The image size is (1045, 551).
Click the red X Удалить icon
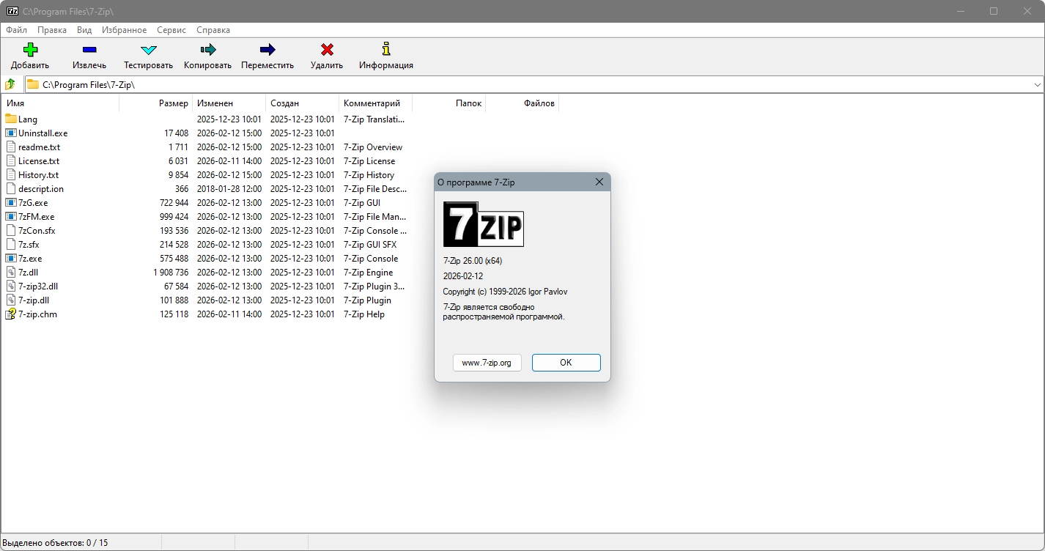(x=327, y=50)
